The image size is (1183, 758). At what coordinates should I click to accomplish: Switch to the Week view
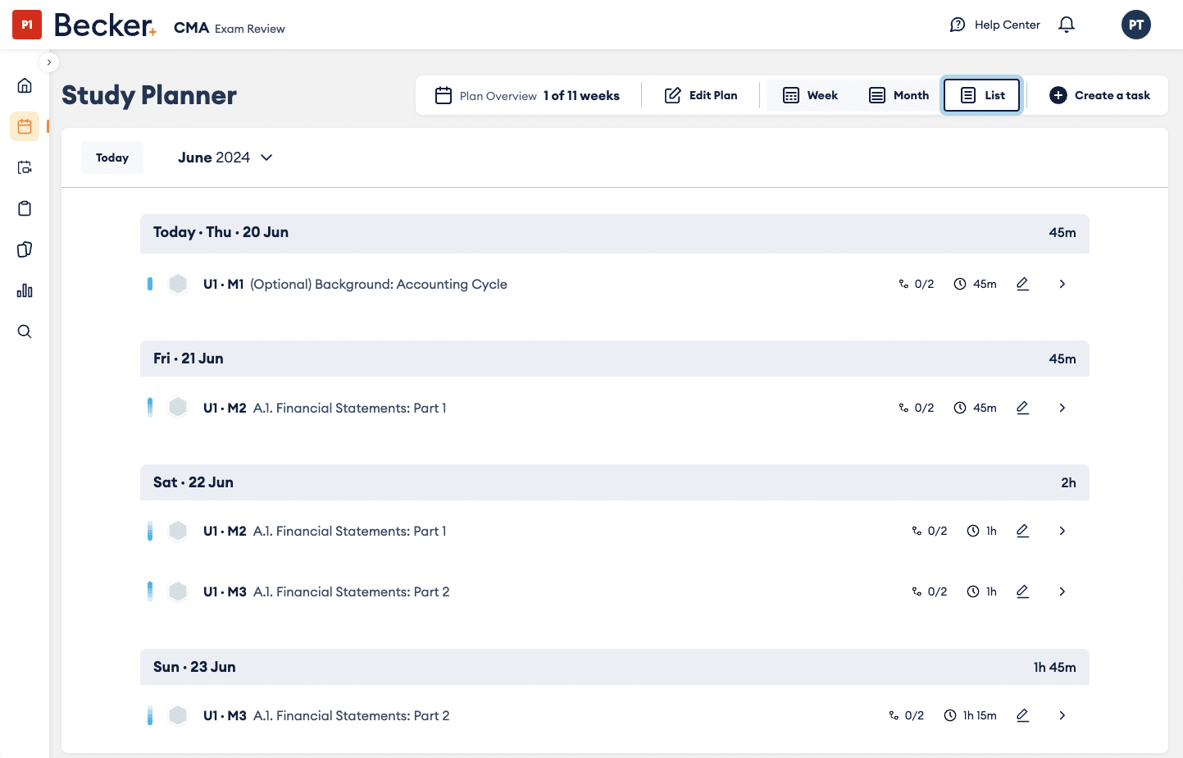pyautogui.click(x=811, y=95)
